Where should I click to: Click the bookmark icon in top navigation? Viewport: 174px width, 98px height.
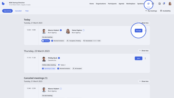[x=153, y=4]
